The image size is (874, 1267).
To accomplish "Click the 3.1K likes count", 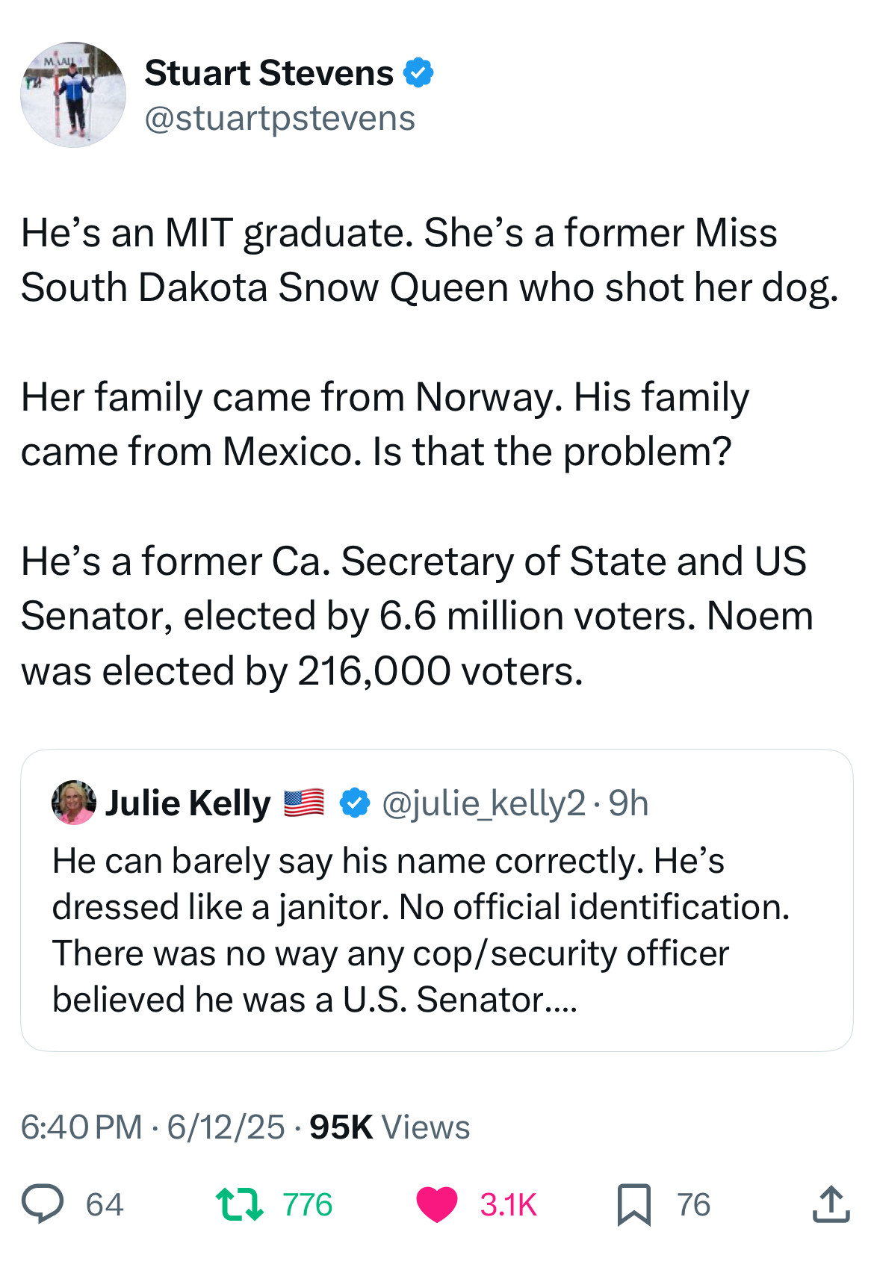I will [x=508, y=1204].
